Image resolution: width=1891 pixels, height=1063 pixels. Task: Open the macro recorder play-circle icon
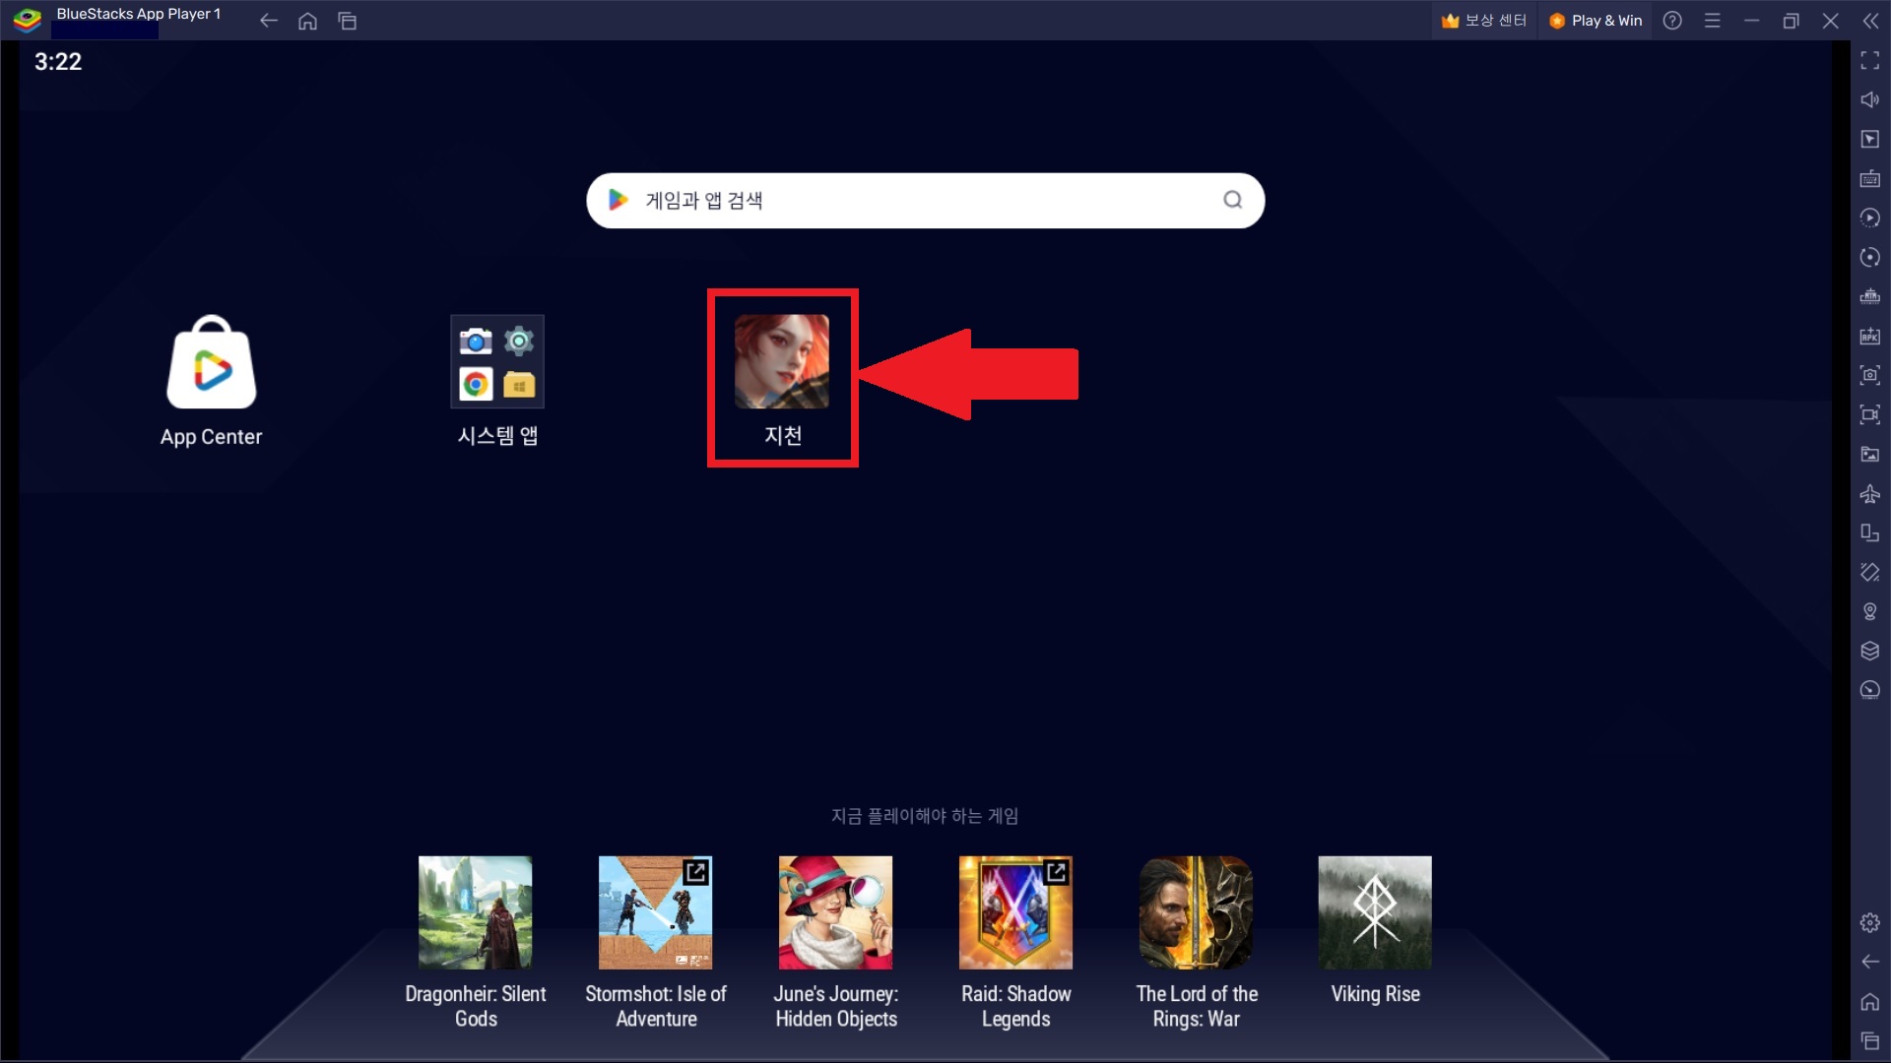pyautogui.click(x=1869, y=219)
